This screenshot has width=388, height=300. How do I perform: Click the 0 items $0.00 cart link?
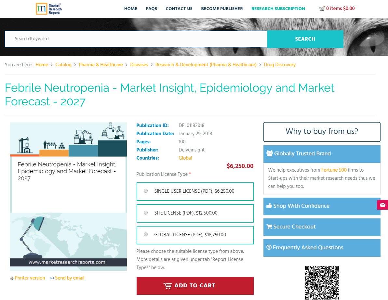[340, 8]
